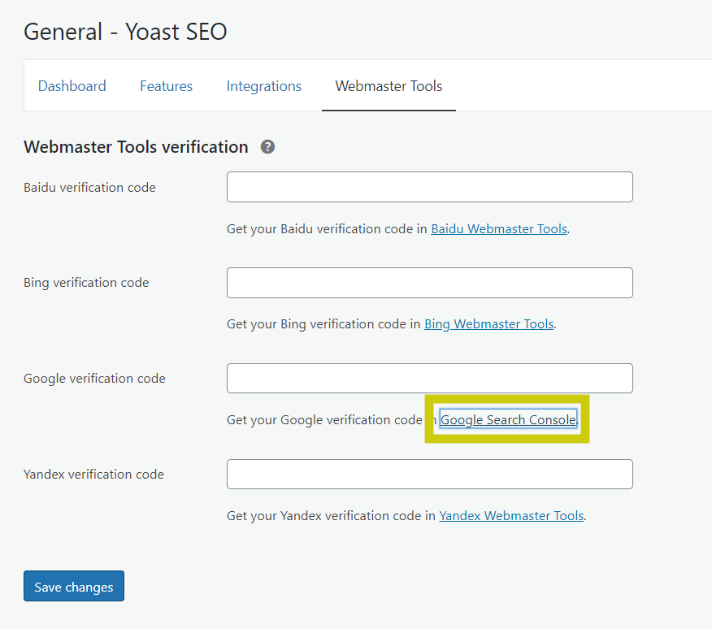The image size is (712, 629).
Task: Focus the Baidu verification code field
Action: click(x=430, y=187)
